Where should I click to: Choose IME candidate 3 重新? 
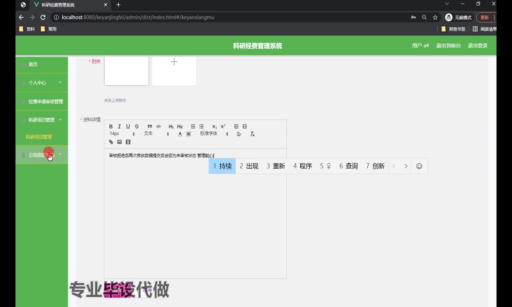[x=276, y=166]
